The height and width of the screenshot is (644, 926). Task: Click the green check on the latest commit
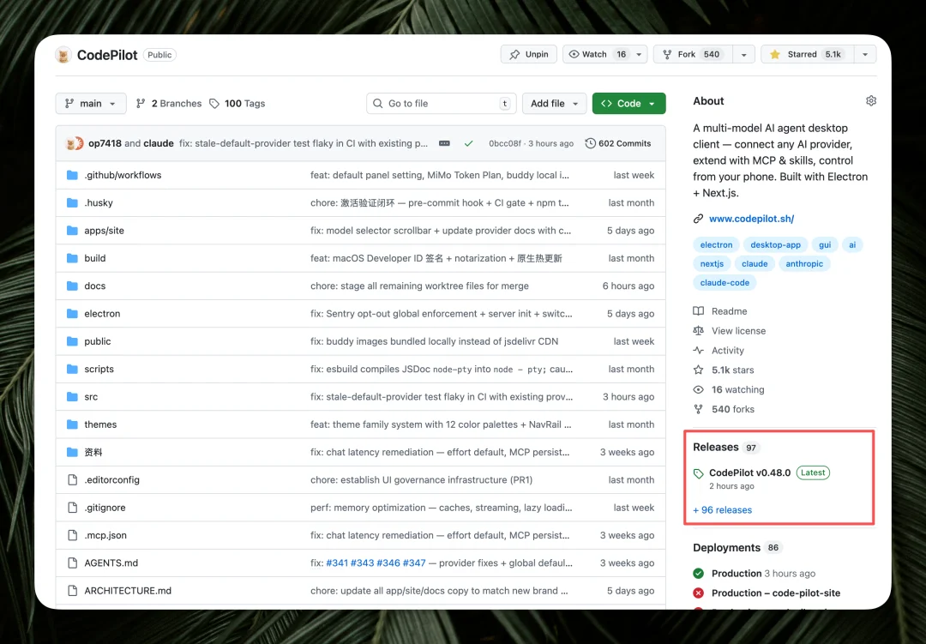tap(468, 143)
